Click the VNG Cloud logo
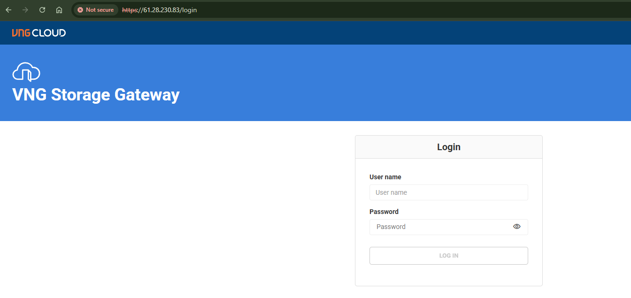The image size is (631, 298). pyautogui.click(x=39, y=33)
